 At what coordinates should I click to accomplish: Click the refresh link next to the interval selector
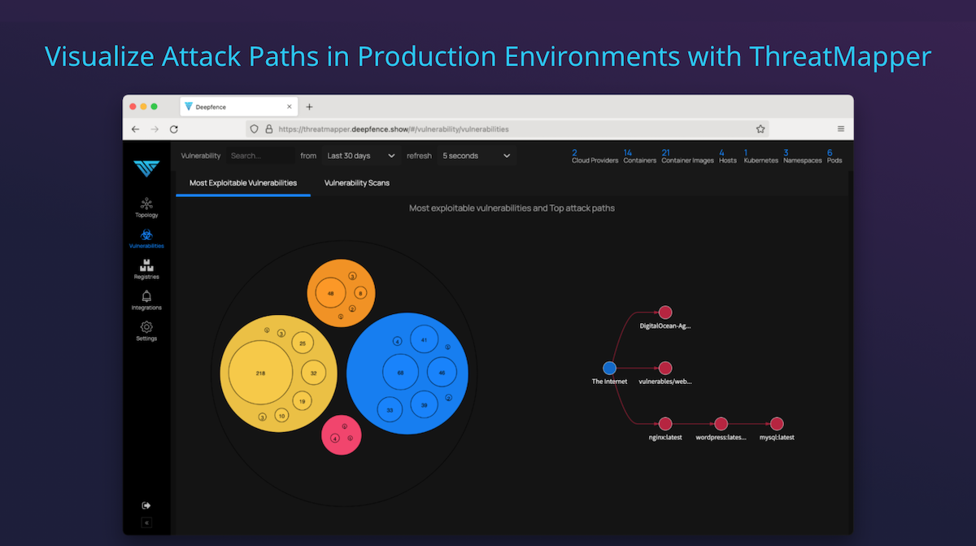tap(419, 155)
